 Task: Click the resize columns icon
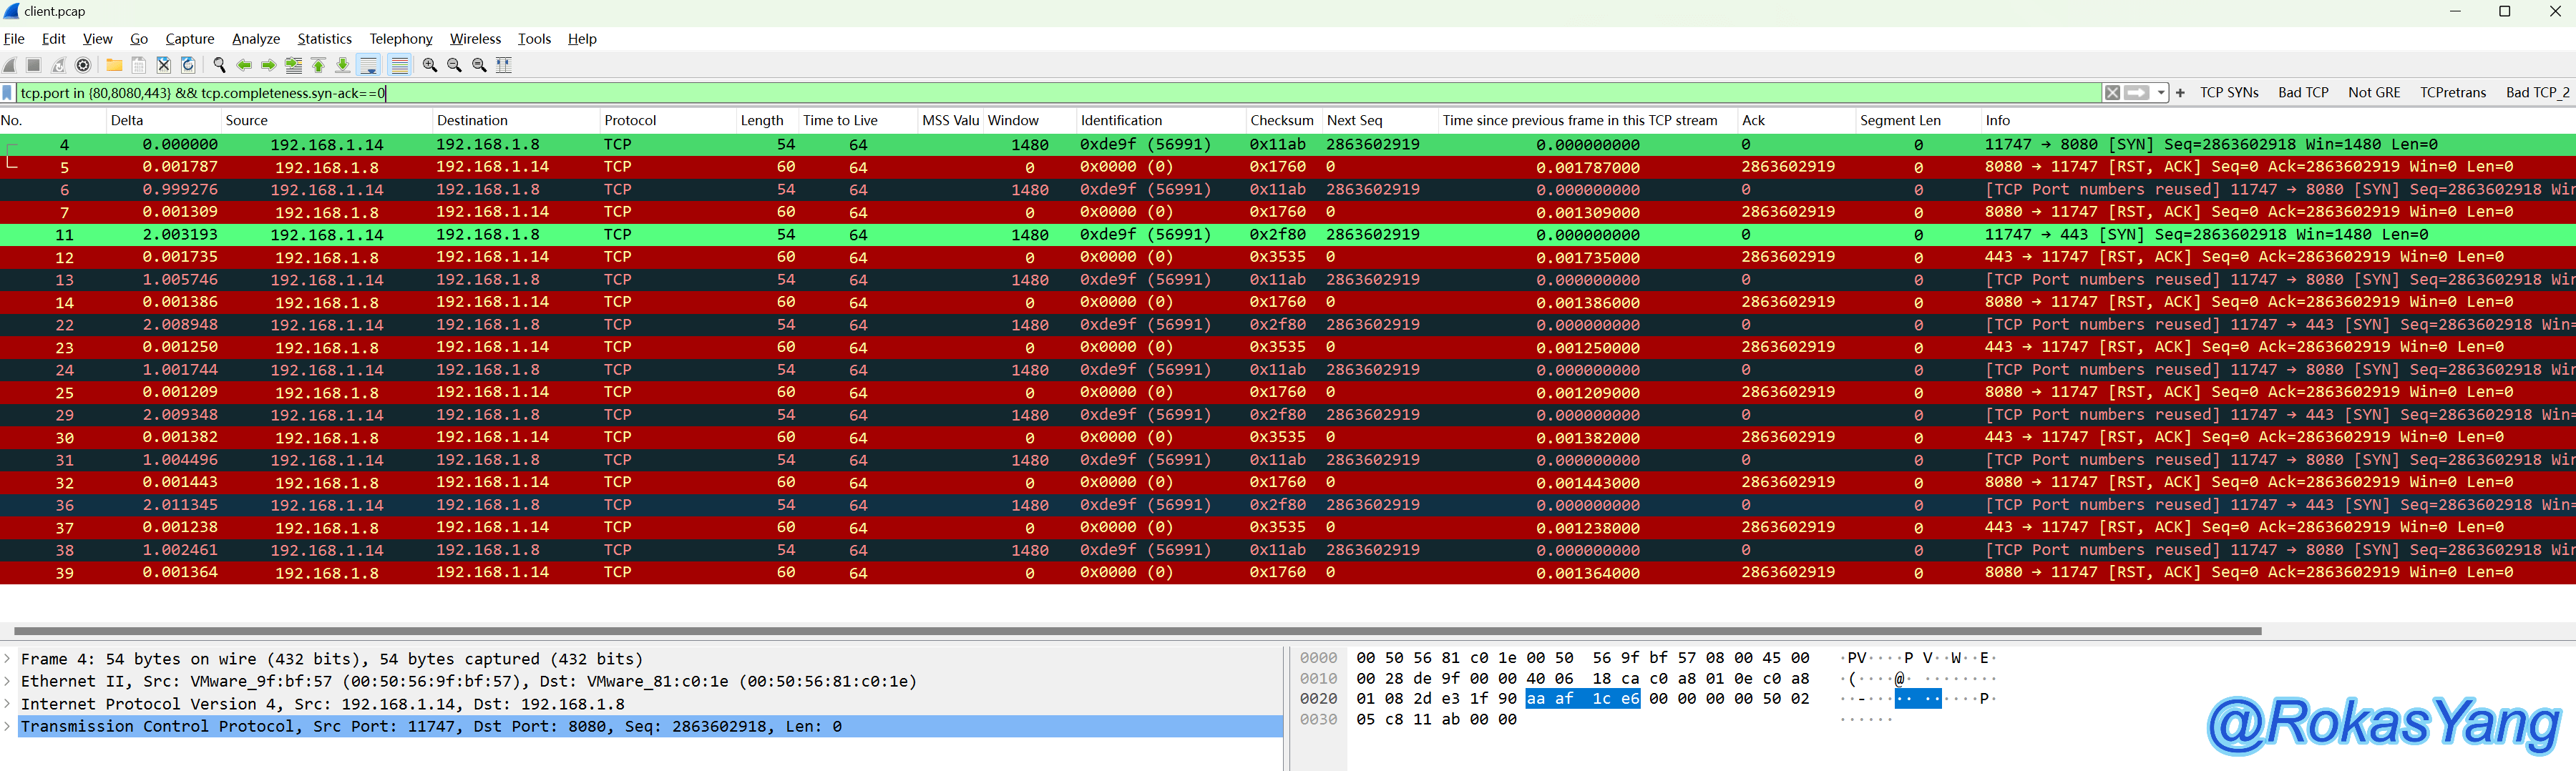(504, 65)
